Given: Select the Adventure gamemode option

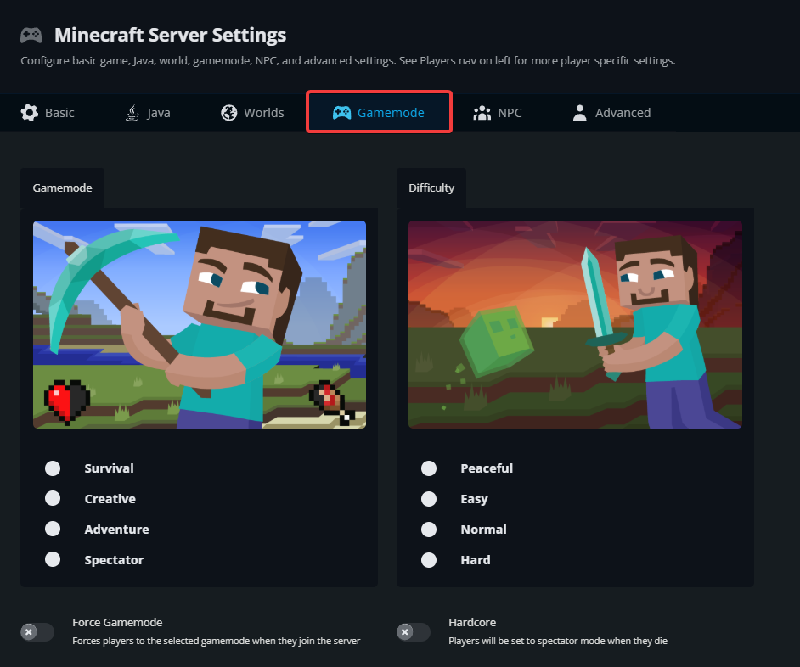Looking at the screenshot, I should (53, 529).
